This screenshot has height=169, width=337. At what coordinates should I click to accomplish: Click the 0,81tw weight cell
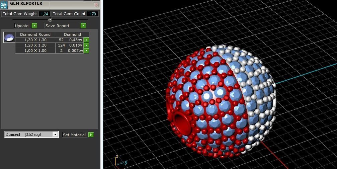coord(75,45)
